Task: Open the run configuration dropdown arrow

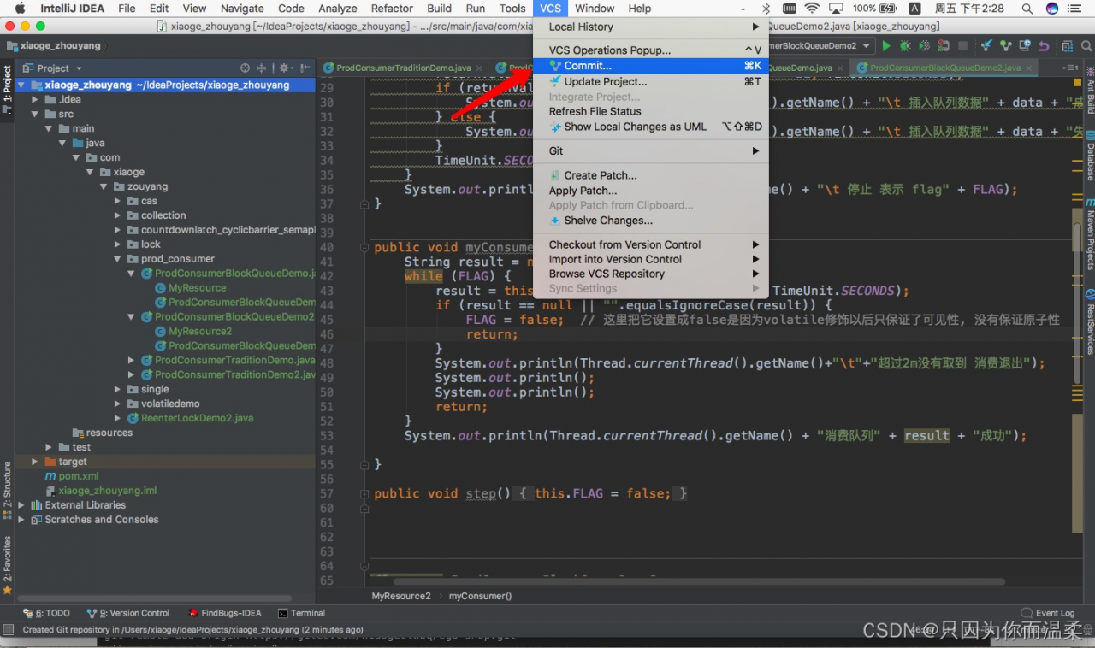Action: pyautogui.click(x=867, y=46)
